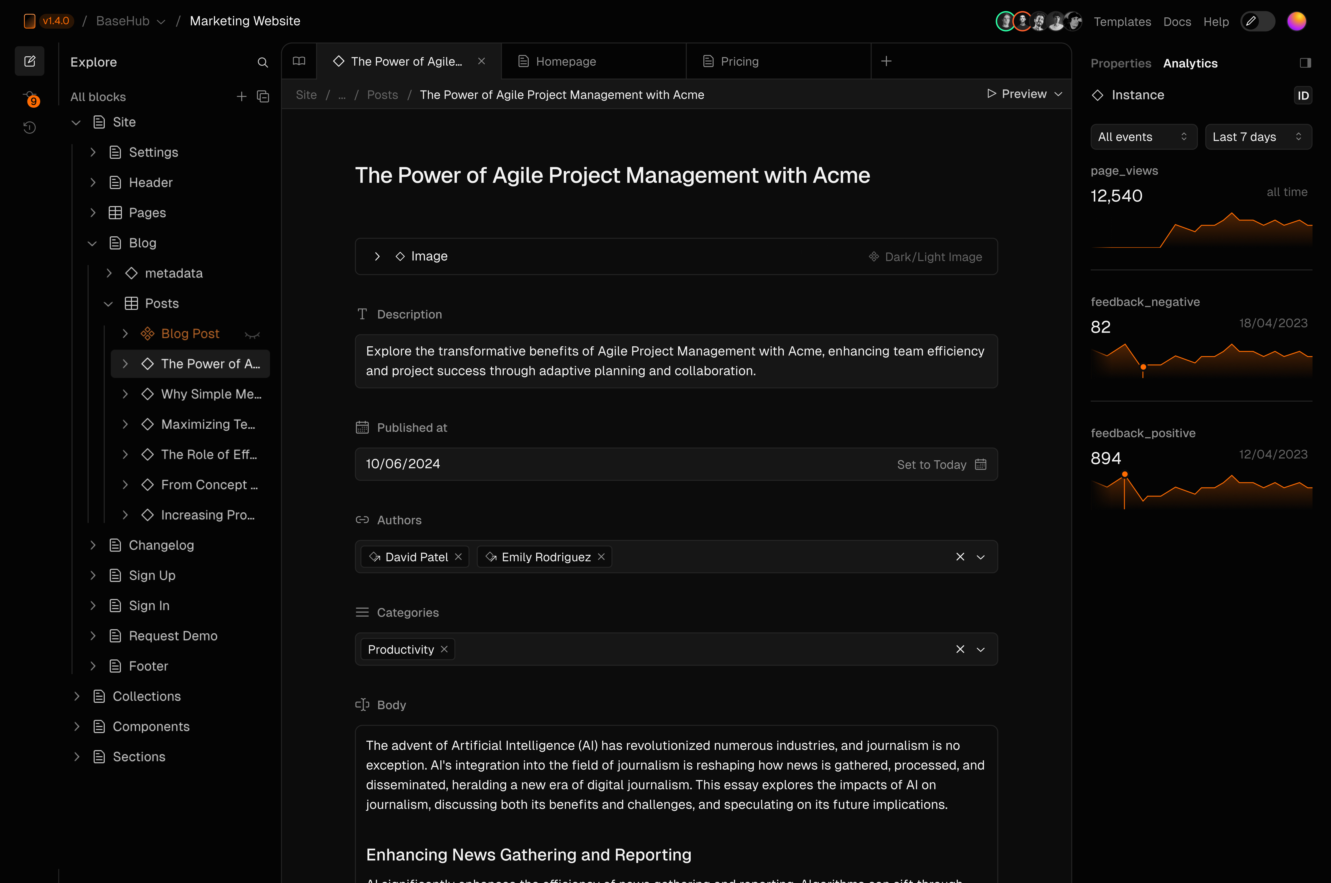Collapse the right sidebar panel icon
Image resolution: width=1331 pixels, height=883 pixels.
click(x=1305, y=63)
